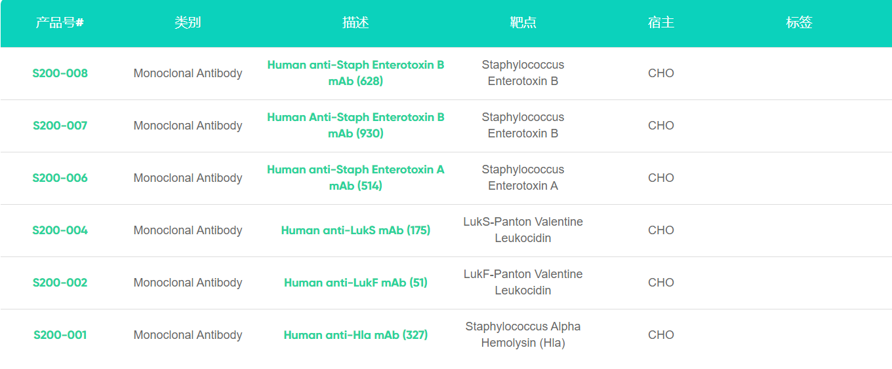Open product number S200-001 link
892x369 pixels.
click(x=60, y=335)
